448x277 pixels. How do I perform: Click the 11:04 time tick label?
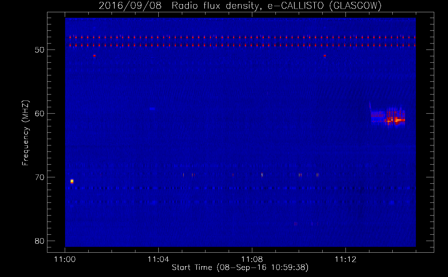click(158, 260)
